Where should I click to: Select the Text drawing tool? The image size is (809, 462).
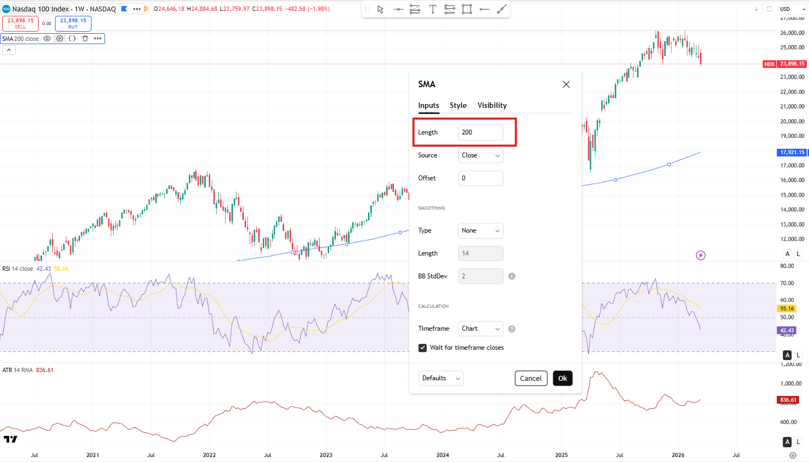click(432, 9)
